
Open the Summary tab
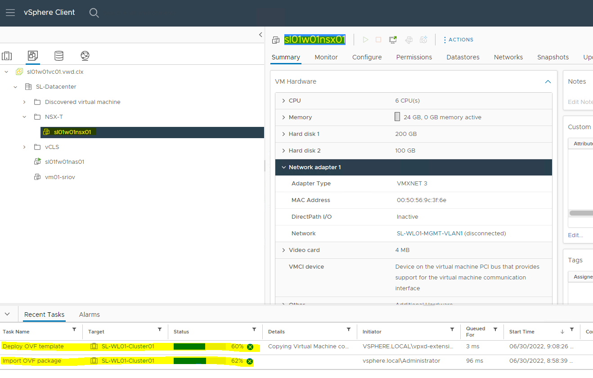286,57
